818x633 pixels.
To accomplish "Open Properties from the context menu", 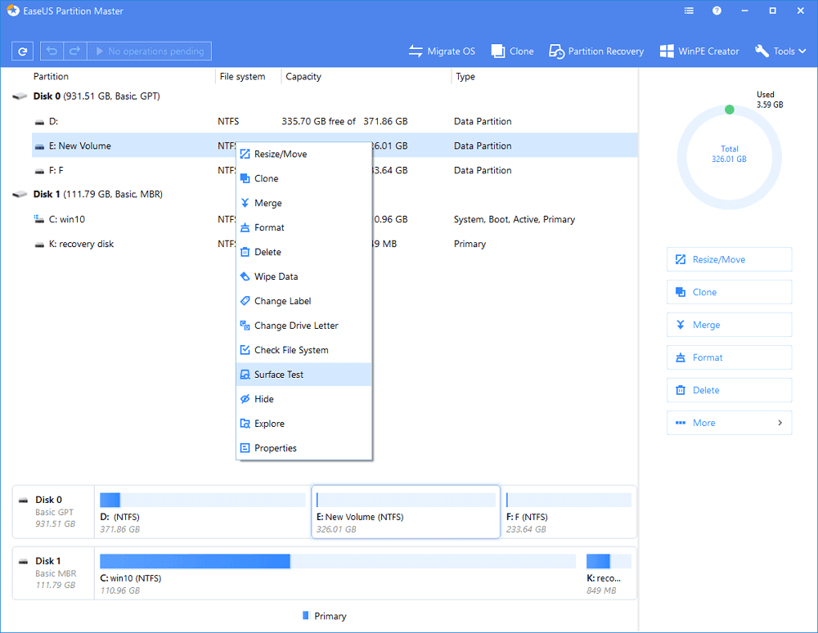I will click(x=304, y=448).
